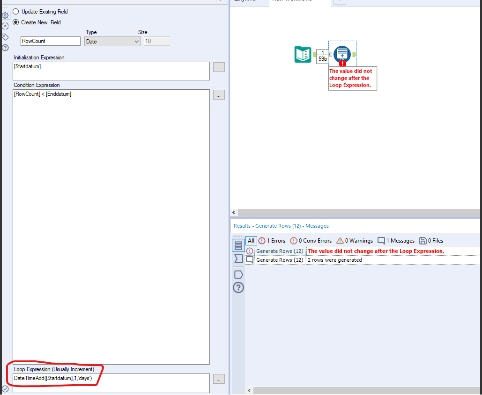Image resolution: width=482 pixels, height=395 pixels.
Task: Open the Condition Expression ellipsis editor button
Action: pyautogui.click(x=218, y=95)
